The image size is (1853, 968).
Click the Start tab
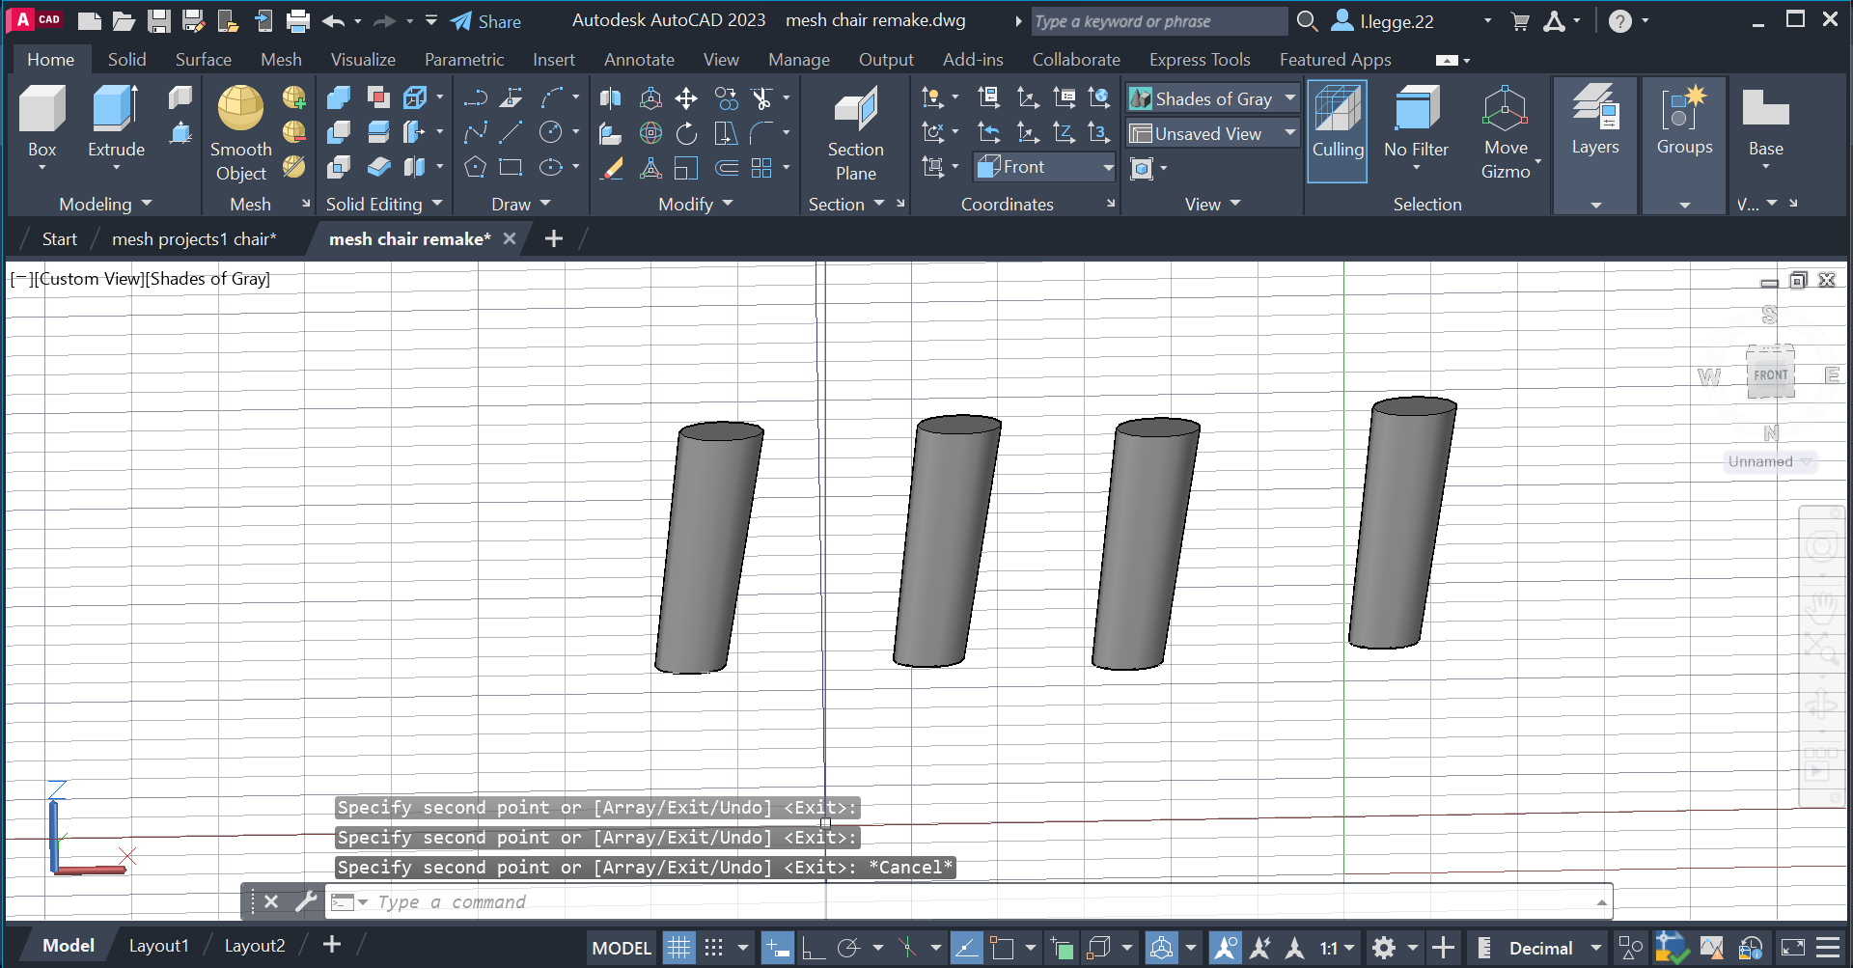click(x=60, y=238)
